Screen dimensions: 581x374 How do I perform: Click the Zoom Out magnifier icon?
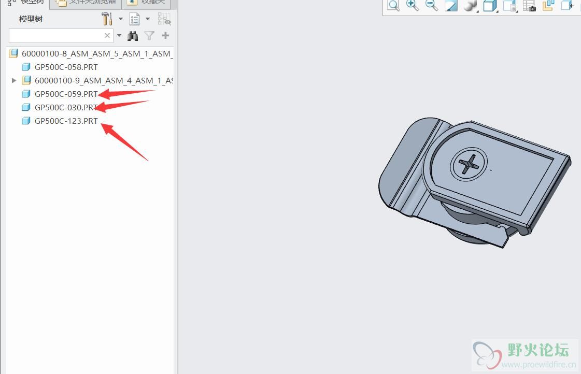tap(432, 5)
